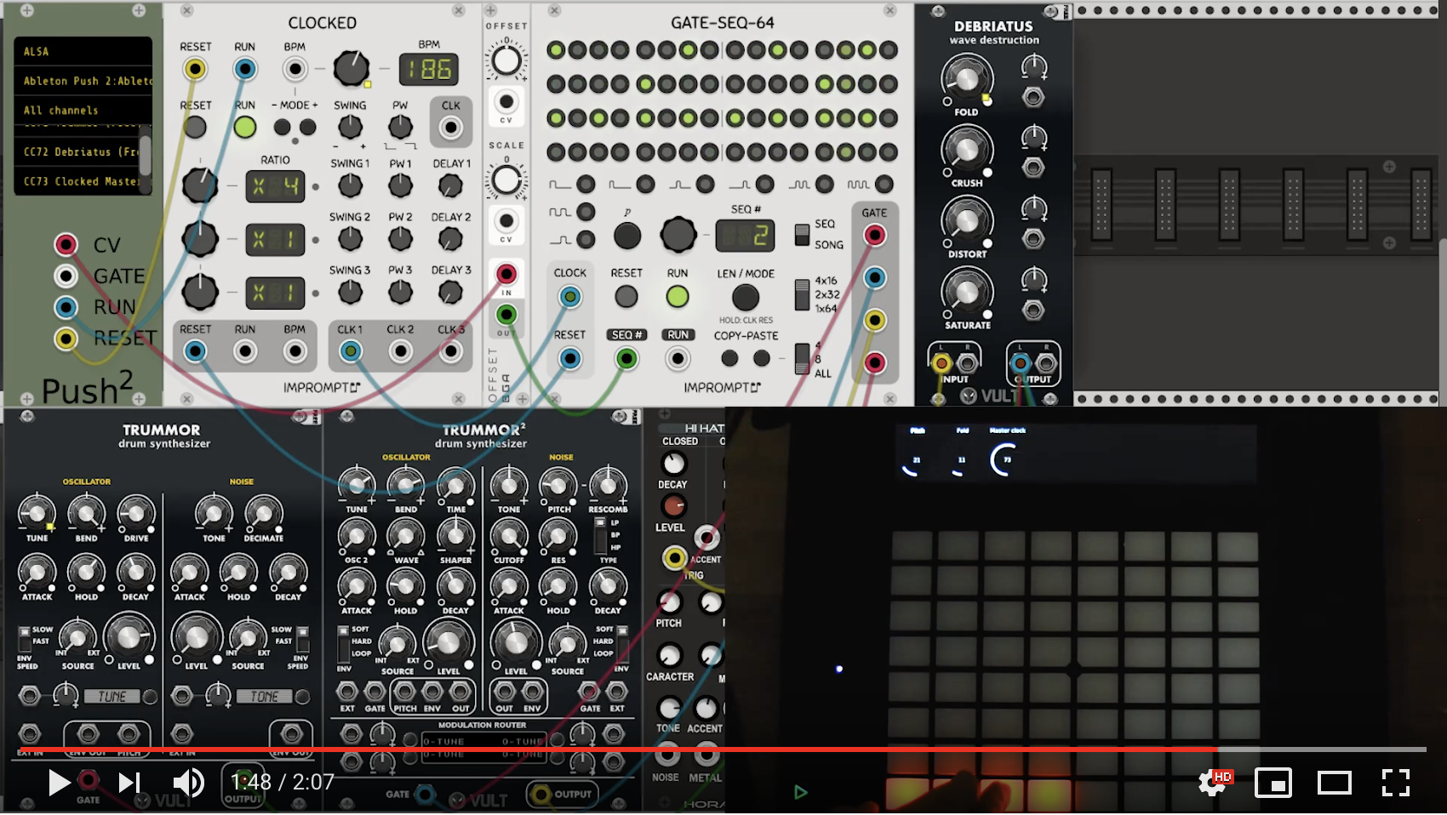Click the CLK 1 output jack on CLOCKED
This screenshot has width=1447, height=815.
[350, 351]
